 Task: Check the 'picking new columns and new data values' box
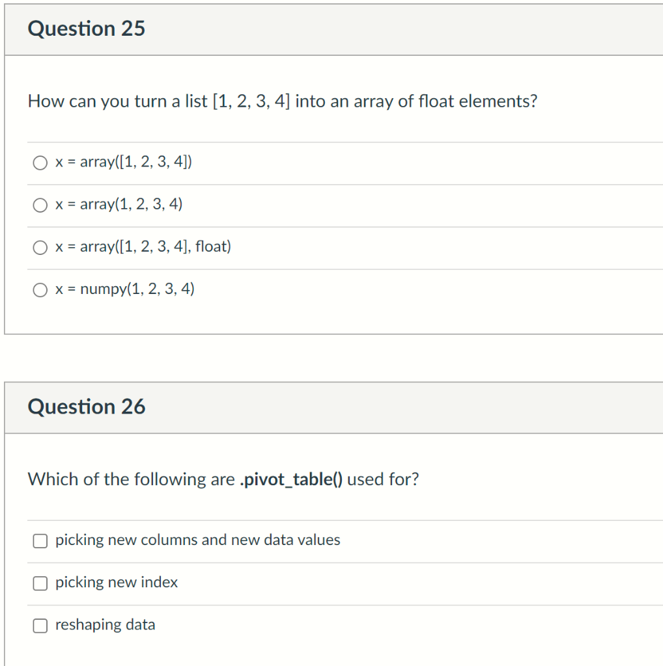(40, 540)
